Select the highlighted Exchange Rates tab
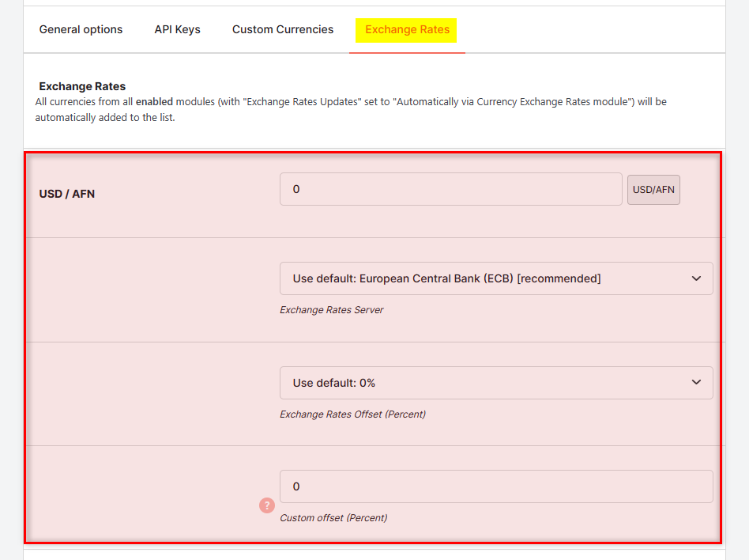Screen dimensions: 749x560 pyautogui.click(x=407, y=29)
